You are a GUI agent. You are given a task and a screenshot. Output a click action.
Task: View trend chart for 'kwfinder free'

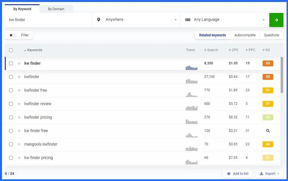coord(191,95)
